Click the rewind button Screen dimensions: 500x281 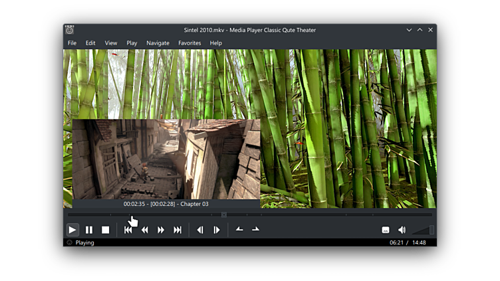click(144, 230)
